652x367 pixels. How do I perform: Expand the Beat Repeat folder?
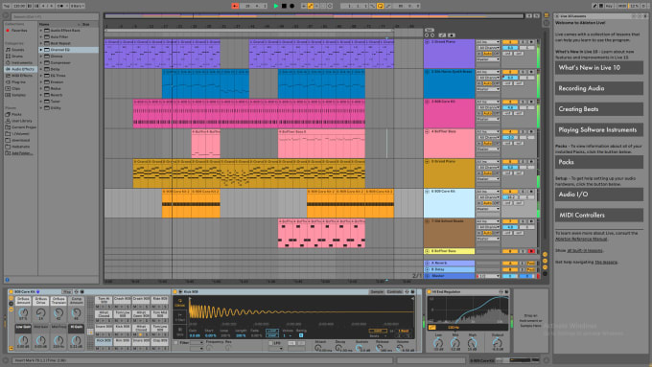[x=40, y=43]
